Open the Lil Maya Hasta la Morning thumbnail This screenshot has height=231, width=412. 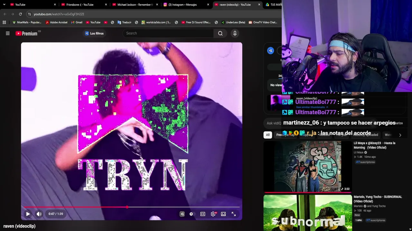point(308,166)
